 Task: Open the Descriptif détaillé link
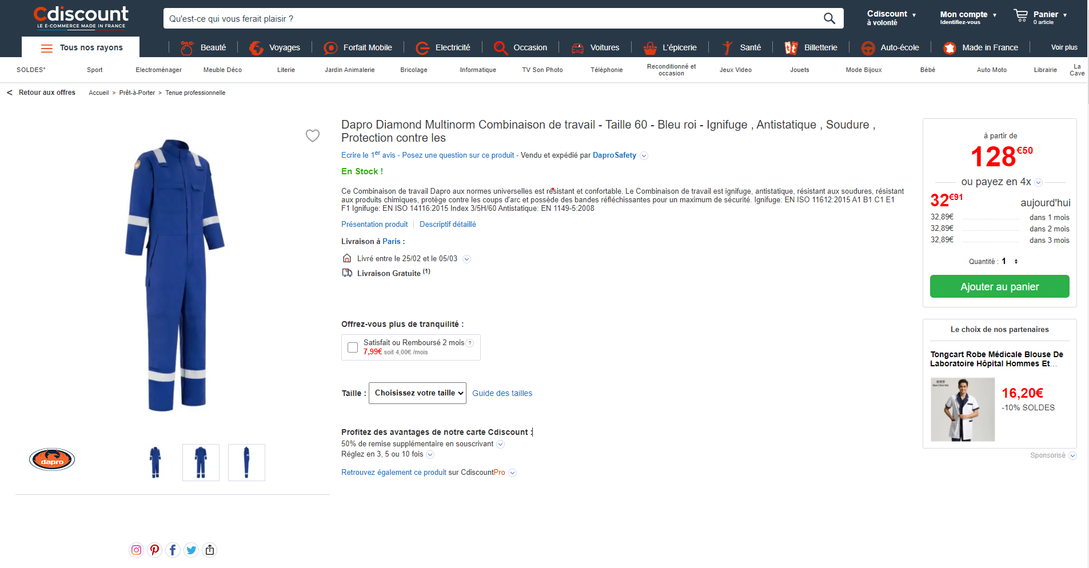click(x=448, y=224)
